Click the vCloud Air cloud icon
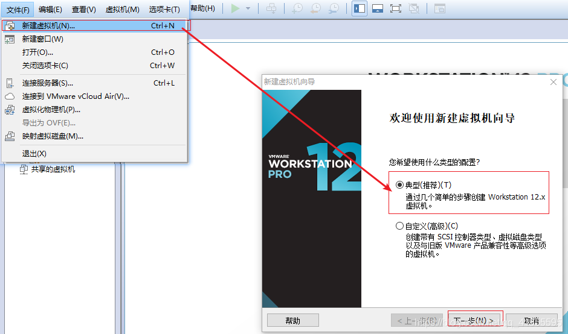 point(10,96)
